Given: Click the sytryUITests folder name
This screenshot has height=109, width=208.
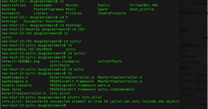Looking at the screenshot, I should coord(110,61).
